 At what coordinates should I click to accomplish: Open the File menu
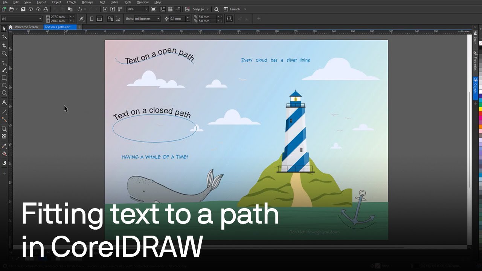click(x=5, y=2)
